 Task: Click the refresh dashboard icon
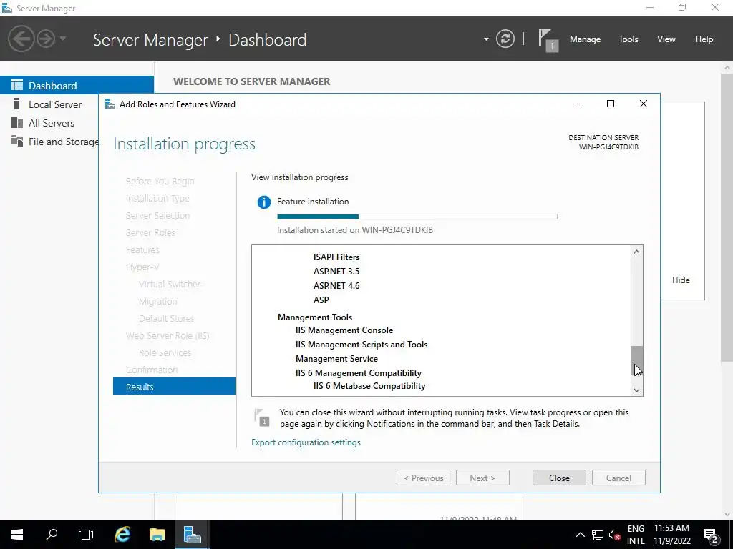[x=505, y=39]
